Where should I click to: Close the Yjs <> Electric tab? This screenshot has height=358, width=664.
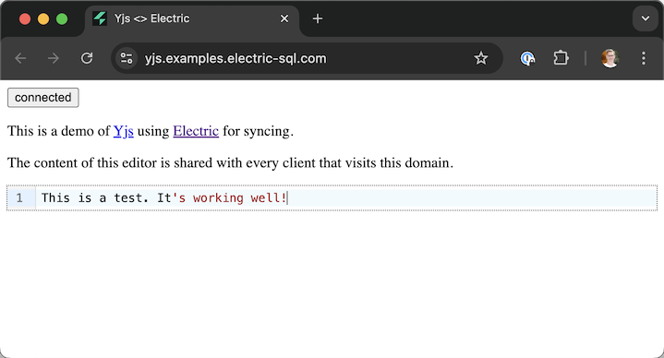click(284, 18)
